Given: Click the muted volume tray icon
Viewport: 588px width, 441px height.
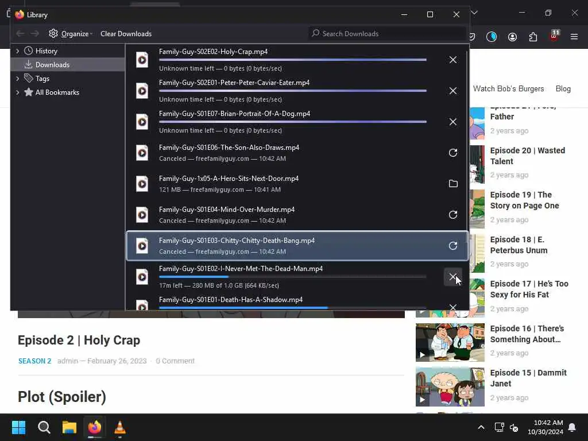Looking at the screenshot, I should point(514,427).
